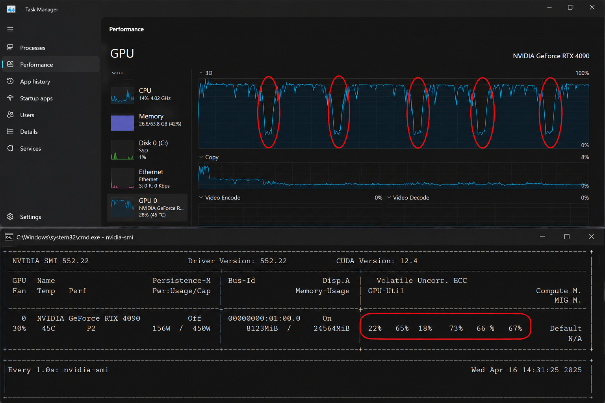Maximize the cmd.exe window
Image resolution: width=605 pixels, height=403 pixels.
pyautogui.click(x=567, y=237)
